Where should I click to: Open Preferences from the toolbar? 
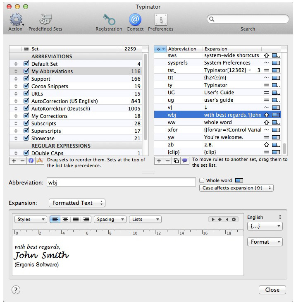click(x=160, y=20)
